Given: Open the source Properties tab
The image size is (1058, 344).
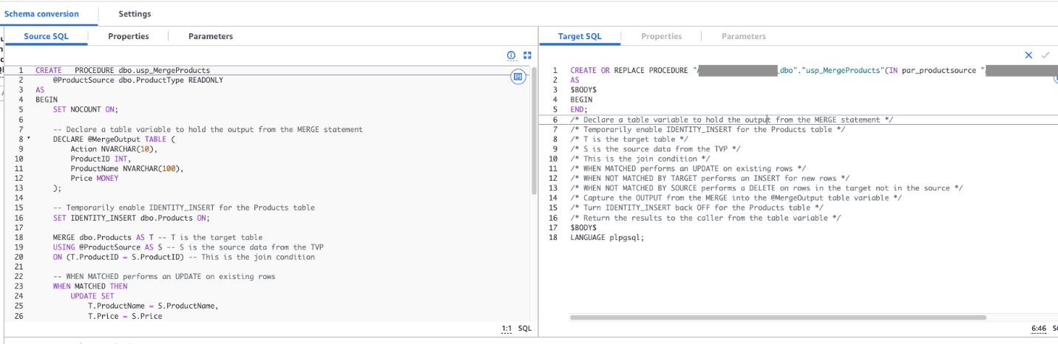Looking at the screenshot, I should point(128,36).
